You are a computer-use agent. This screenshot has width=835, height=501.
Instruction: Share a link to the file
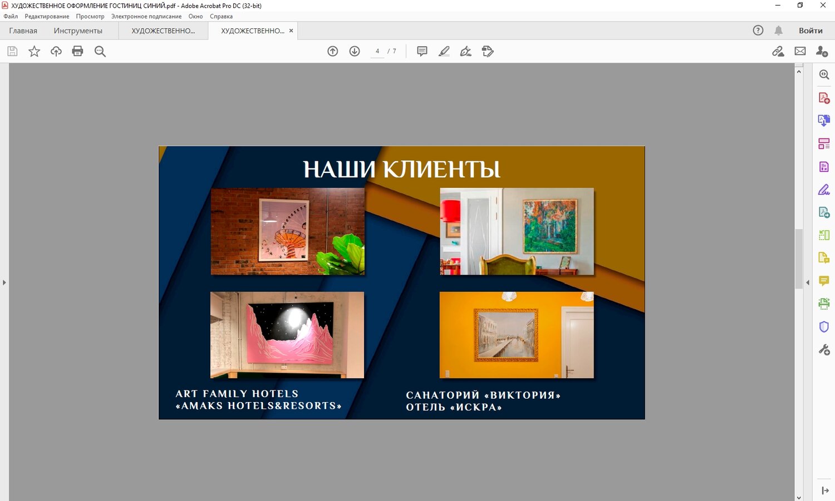click(778, 51)
